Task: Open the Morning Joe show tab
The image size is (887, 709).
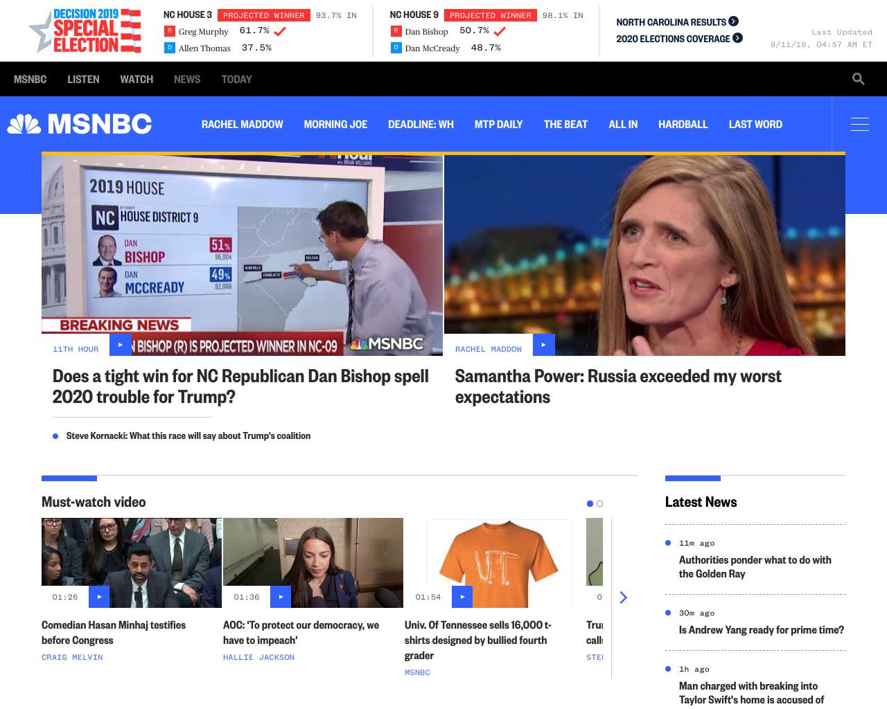Action: click(x=335, y=124)
